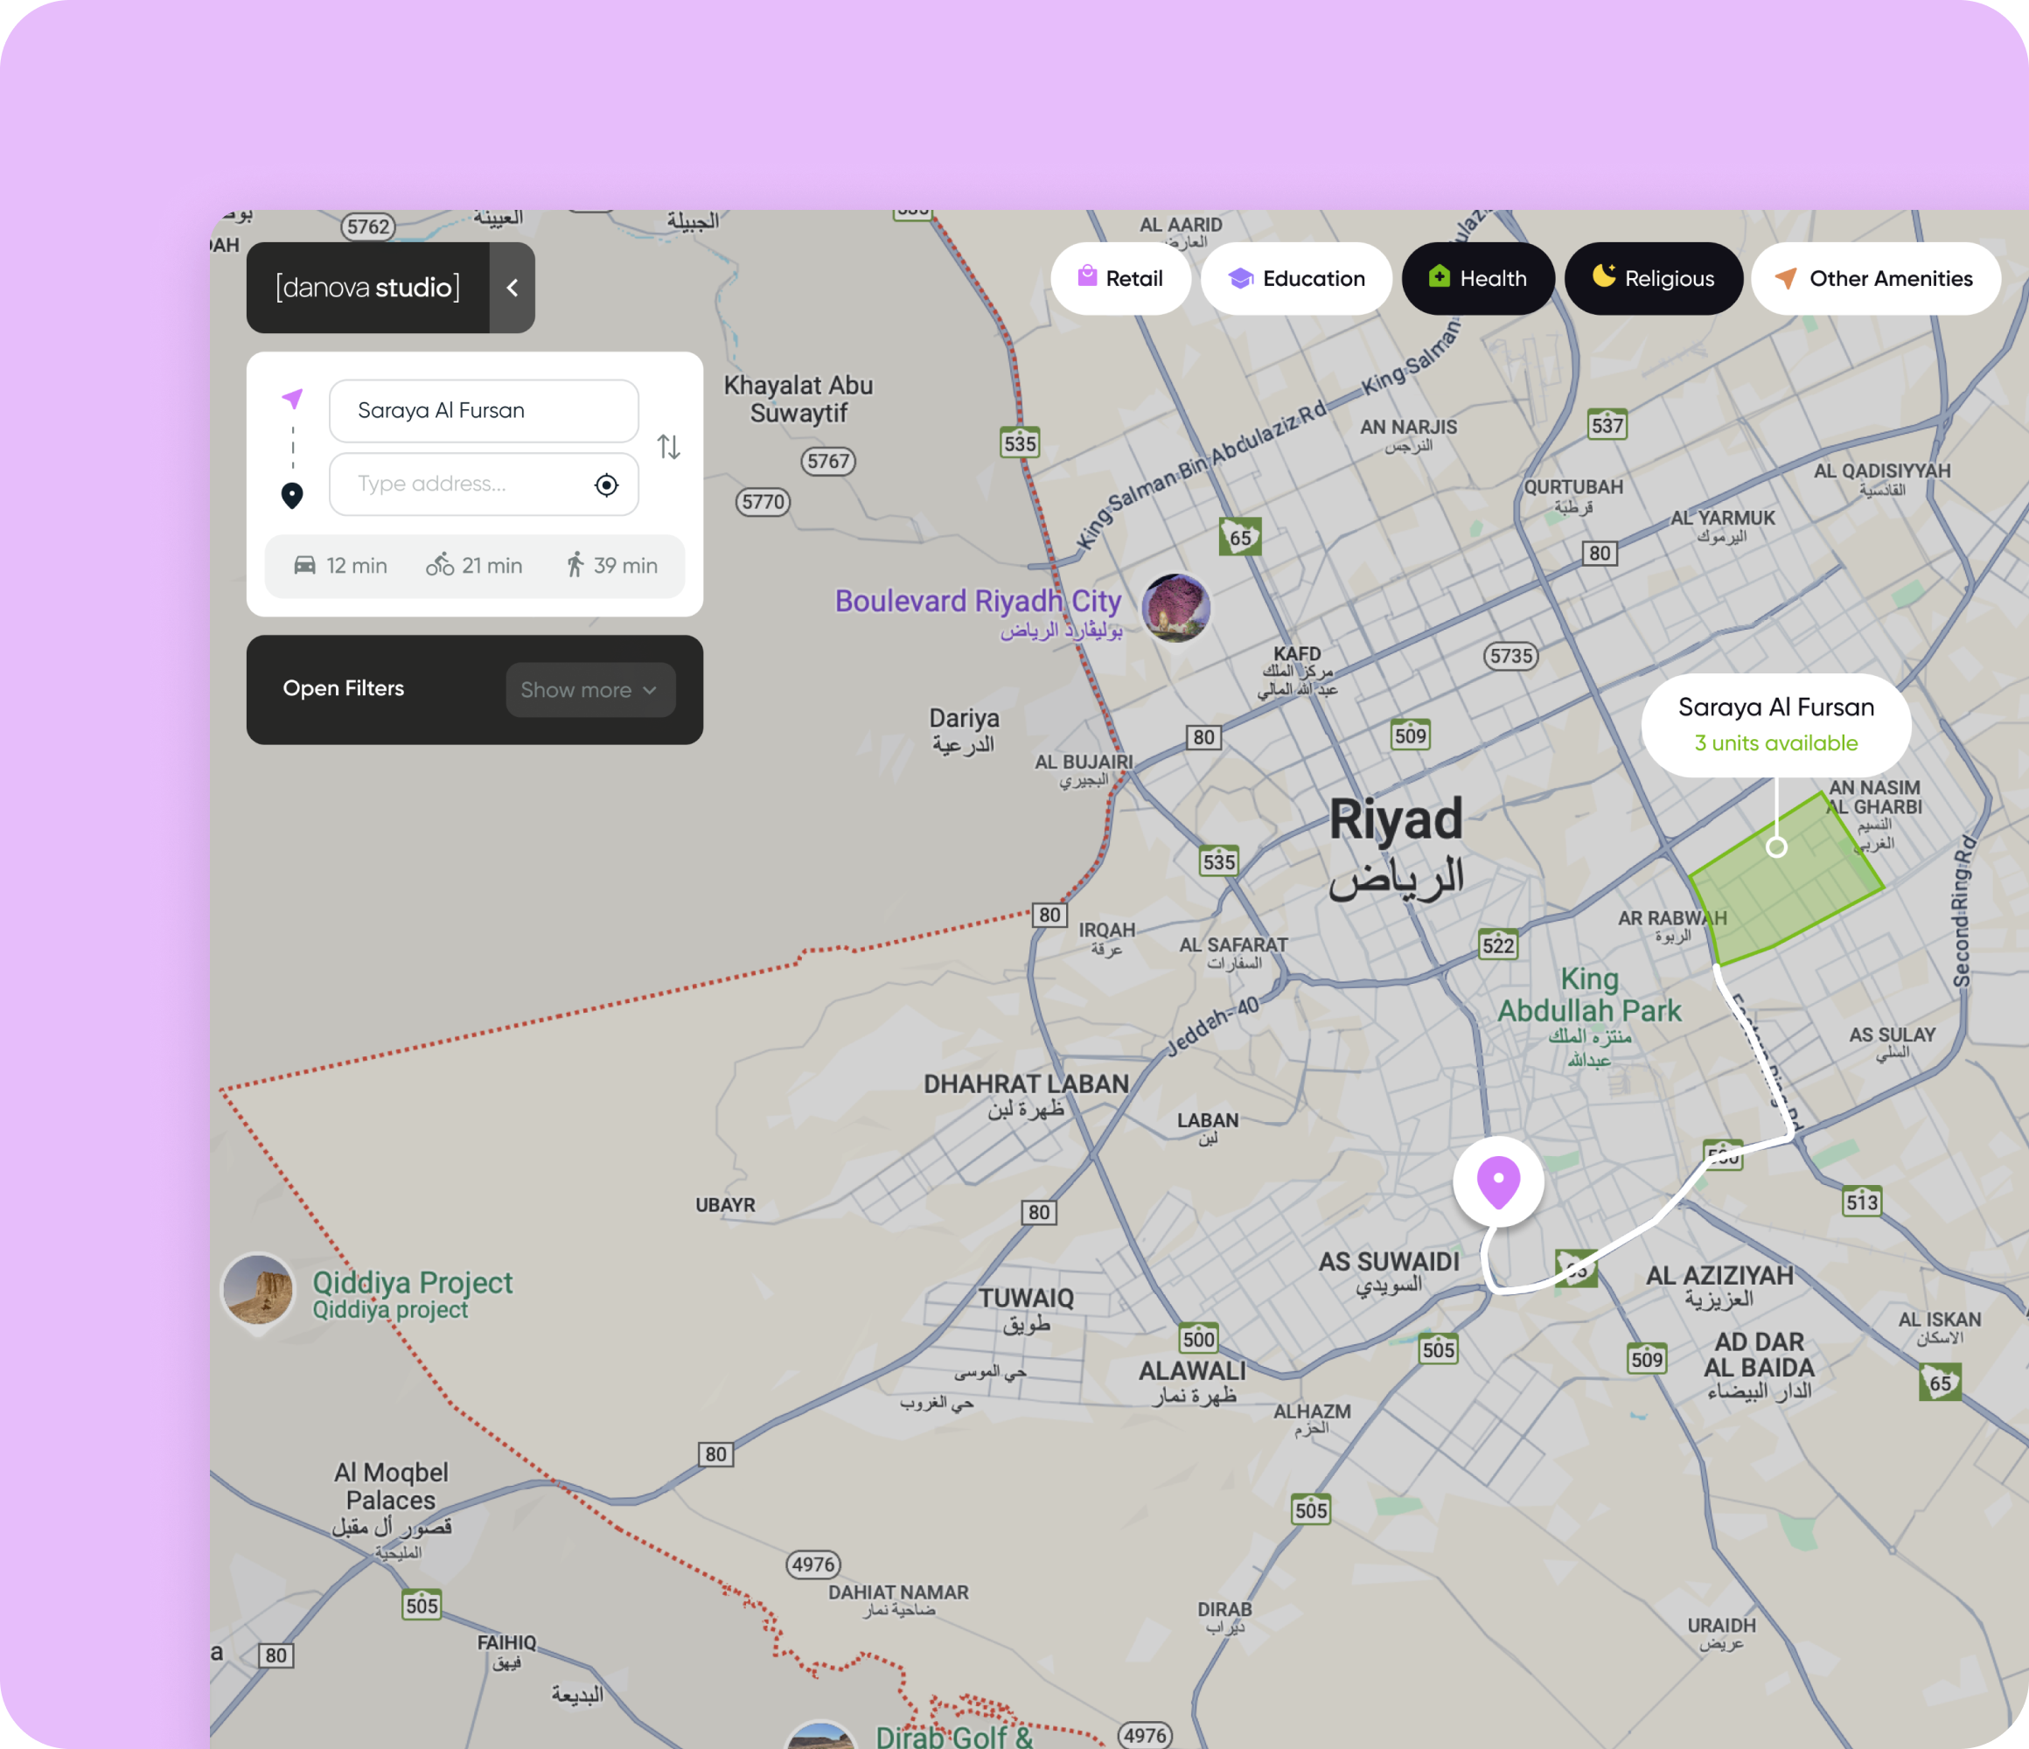Viewport: 2029px width, 1749px height.
Task: Select the Education filter chip
Action: [1295, 278]
